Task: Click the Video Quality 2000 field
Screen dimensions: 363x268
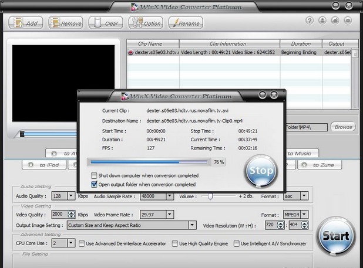Action: (x=60, y=215)
